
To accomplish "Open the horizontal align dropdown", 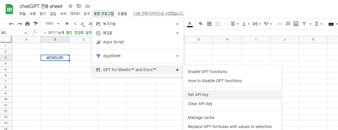I will point(235,24).
